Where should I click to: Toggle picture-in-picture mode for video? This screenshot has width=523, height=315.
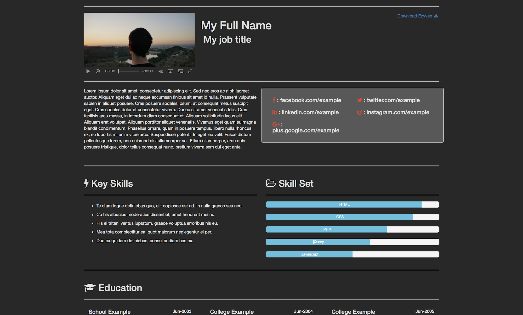pyautogui.click(x=180, y=71)
